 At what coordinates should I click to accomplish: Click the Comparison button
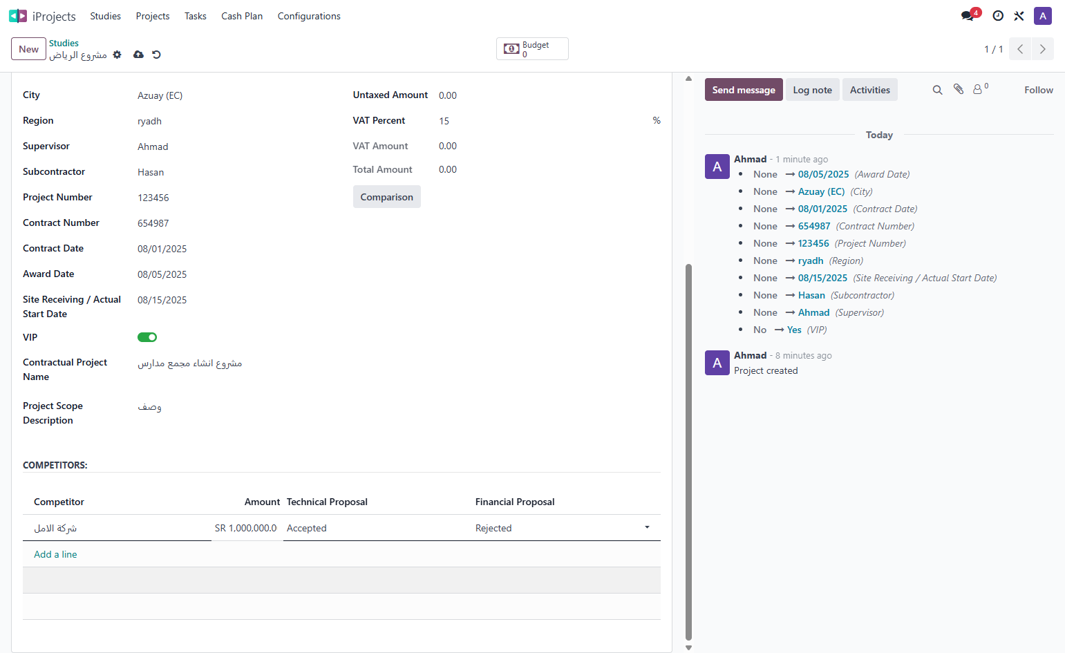point(387,197)
